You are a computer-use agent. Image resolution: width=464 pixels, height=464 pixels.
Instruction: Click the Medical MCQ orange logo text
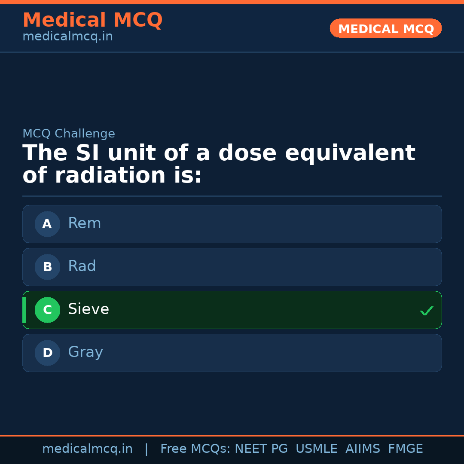pos(92,20)
